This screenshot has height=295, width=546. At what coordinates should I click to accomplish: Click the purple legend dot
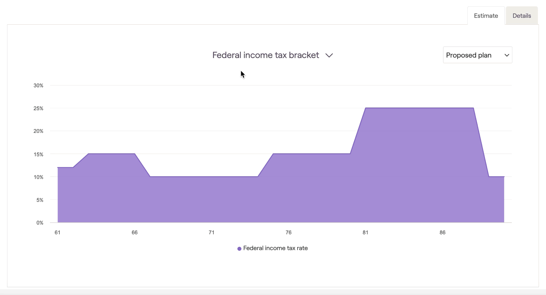(x=239, y=249)
